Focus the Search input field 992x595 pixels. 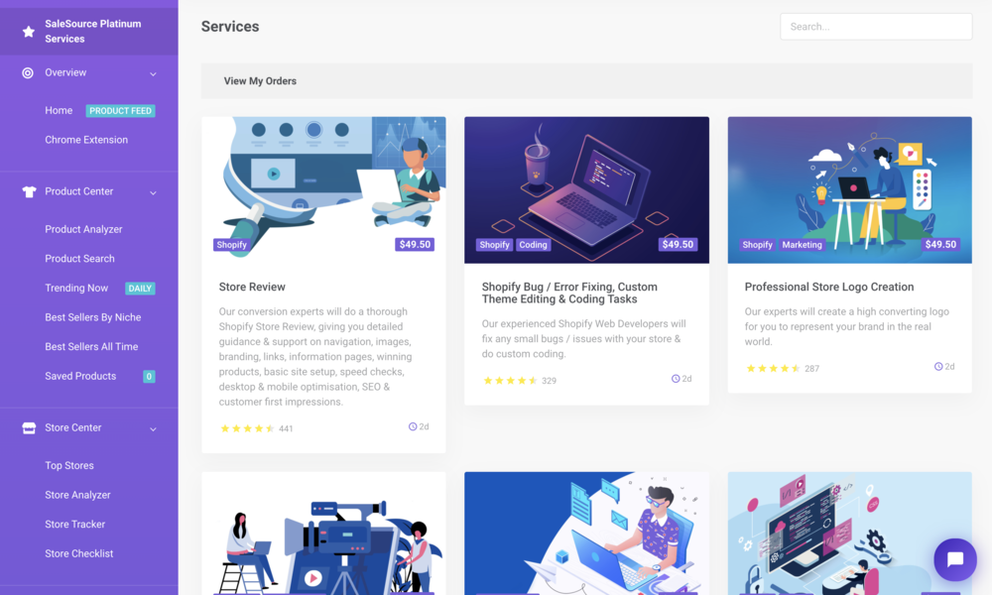(x=876, y=27)
